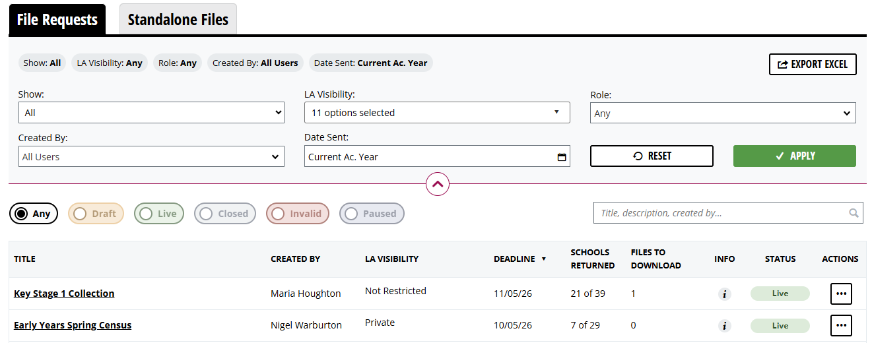Click the deadline 11/05/26
This screenshot has height=343, width=872.
click(x=513, y=294)
